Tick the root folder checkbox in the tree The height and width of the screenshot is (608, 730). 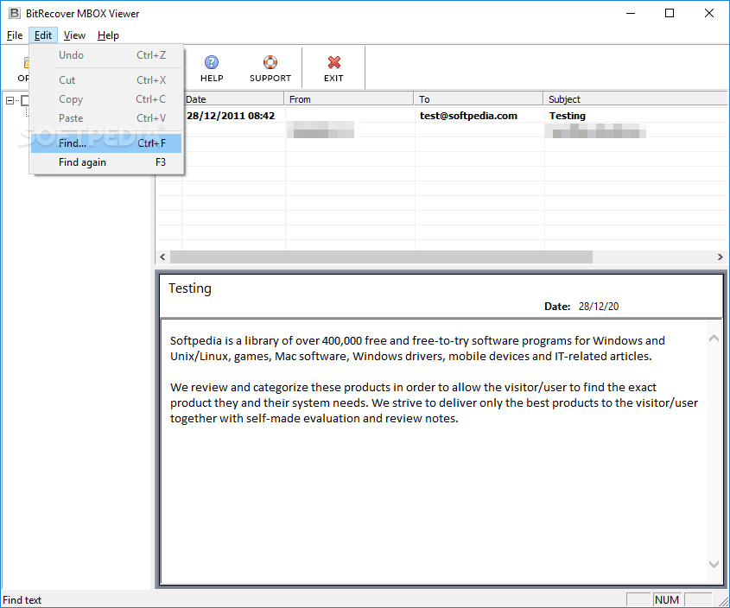pyautogui.click(x=25, y=100)
